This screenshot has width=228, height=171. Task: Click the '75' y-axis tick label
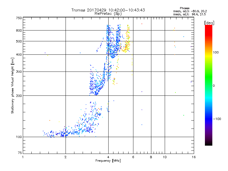[20, 153]
